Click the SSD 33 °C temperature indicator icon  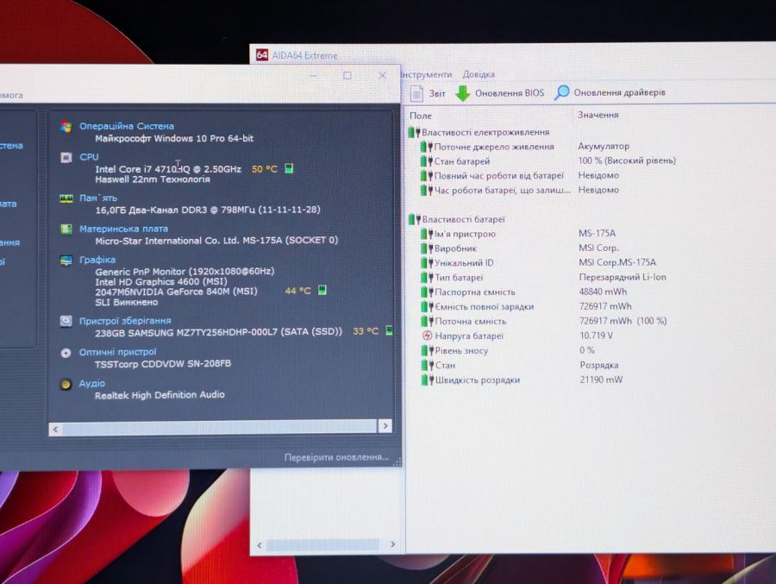click(x=390, y=330)
